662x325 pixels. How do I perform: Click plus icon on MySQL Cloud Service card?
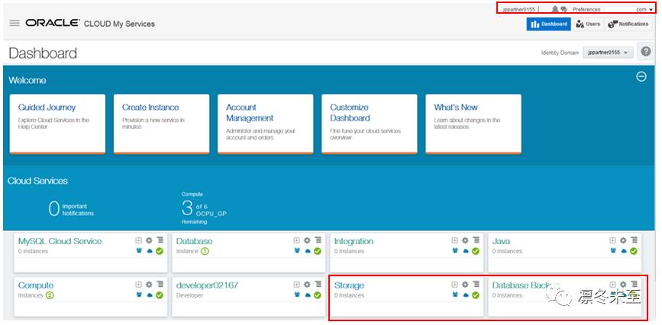click(138, 240)
